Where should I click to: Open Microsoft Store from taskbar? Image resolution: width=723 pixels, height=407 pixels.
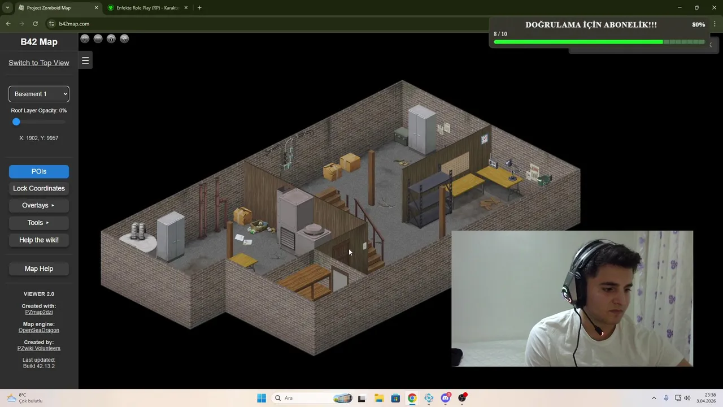click(395, 398)
